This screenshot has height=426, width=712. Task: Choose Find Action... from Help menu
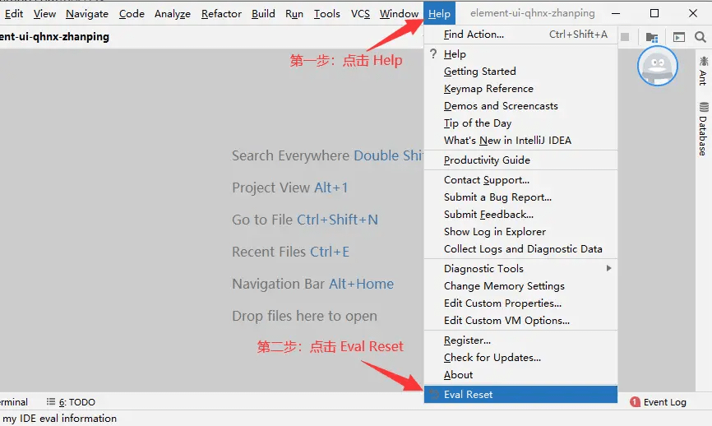point(520,34)
